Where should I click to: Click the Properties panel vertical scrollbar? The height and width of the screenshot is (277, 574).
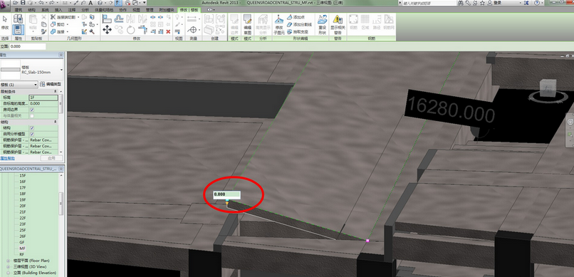(x=61, y=104)
